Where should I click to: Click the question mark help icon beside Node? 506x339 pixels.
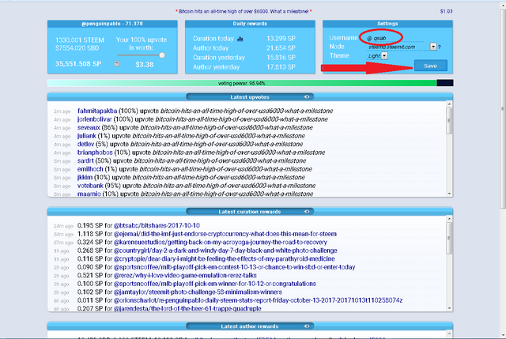coord(440,47)
